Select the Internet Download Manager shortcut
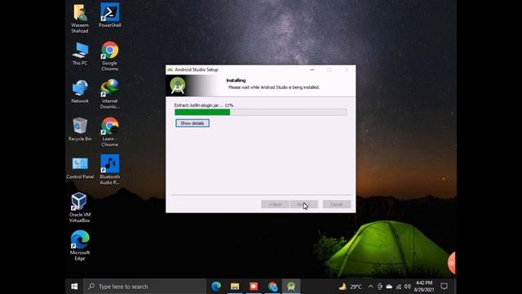This screenshot has width=522, height=294. (110, 95)
